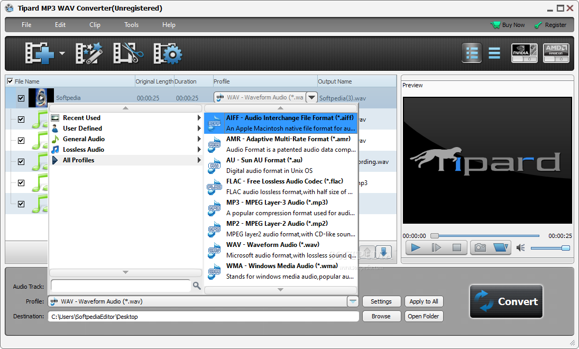Screen dimensions: 579x349
Task: Click the Settings button
Action: (381, 301)
